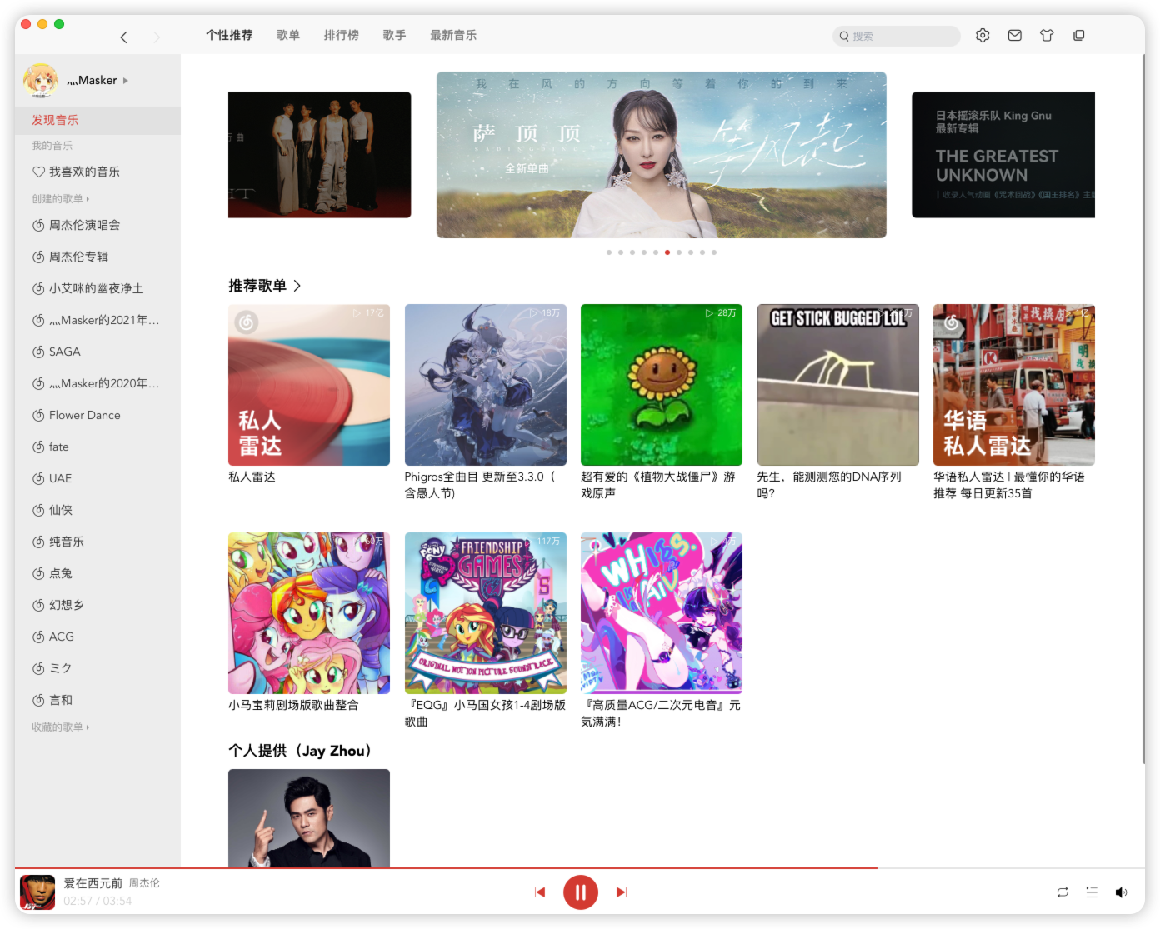Open the 仙侠 playlist
This screenshot has height=929, width=1160.
pos(97,510)
